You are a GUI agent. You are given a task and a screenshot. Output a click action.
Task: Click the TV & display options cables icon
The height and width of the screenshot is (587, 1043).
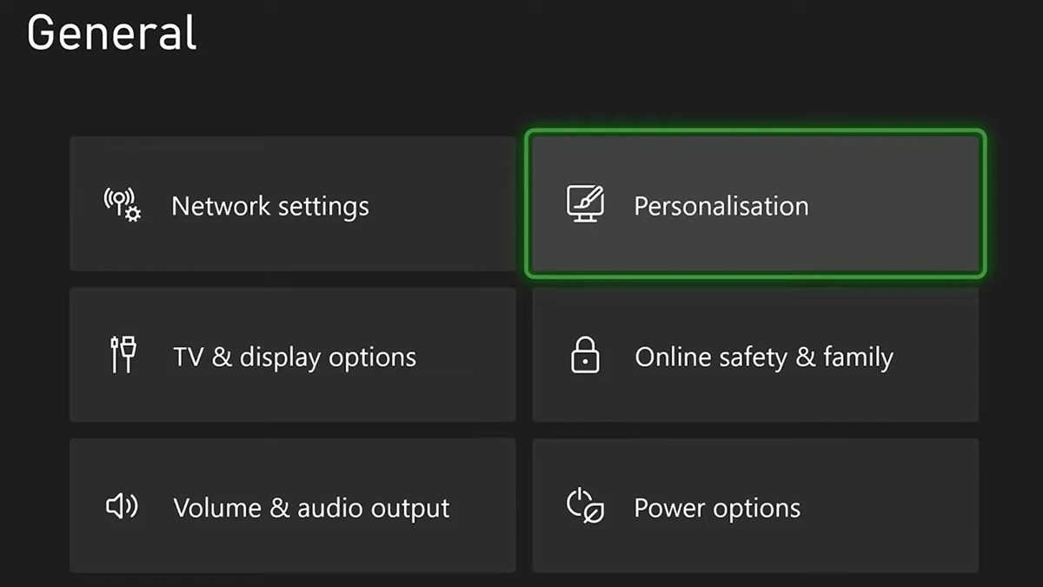pos(124,356)
